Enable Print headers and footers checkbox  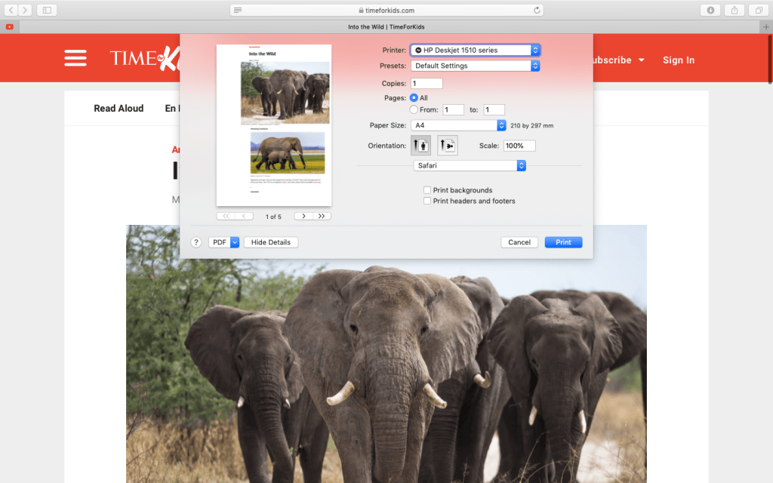[x=427, y=201]
